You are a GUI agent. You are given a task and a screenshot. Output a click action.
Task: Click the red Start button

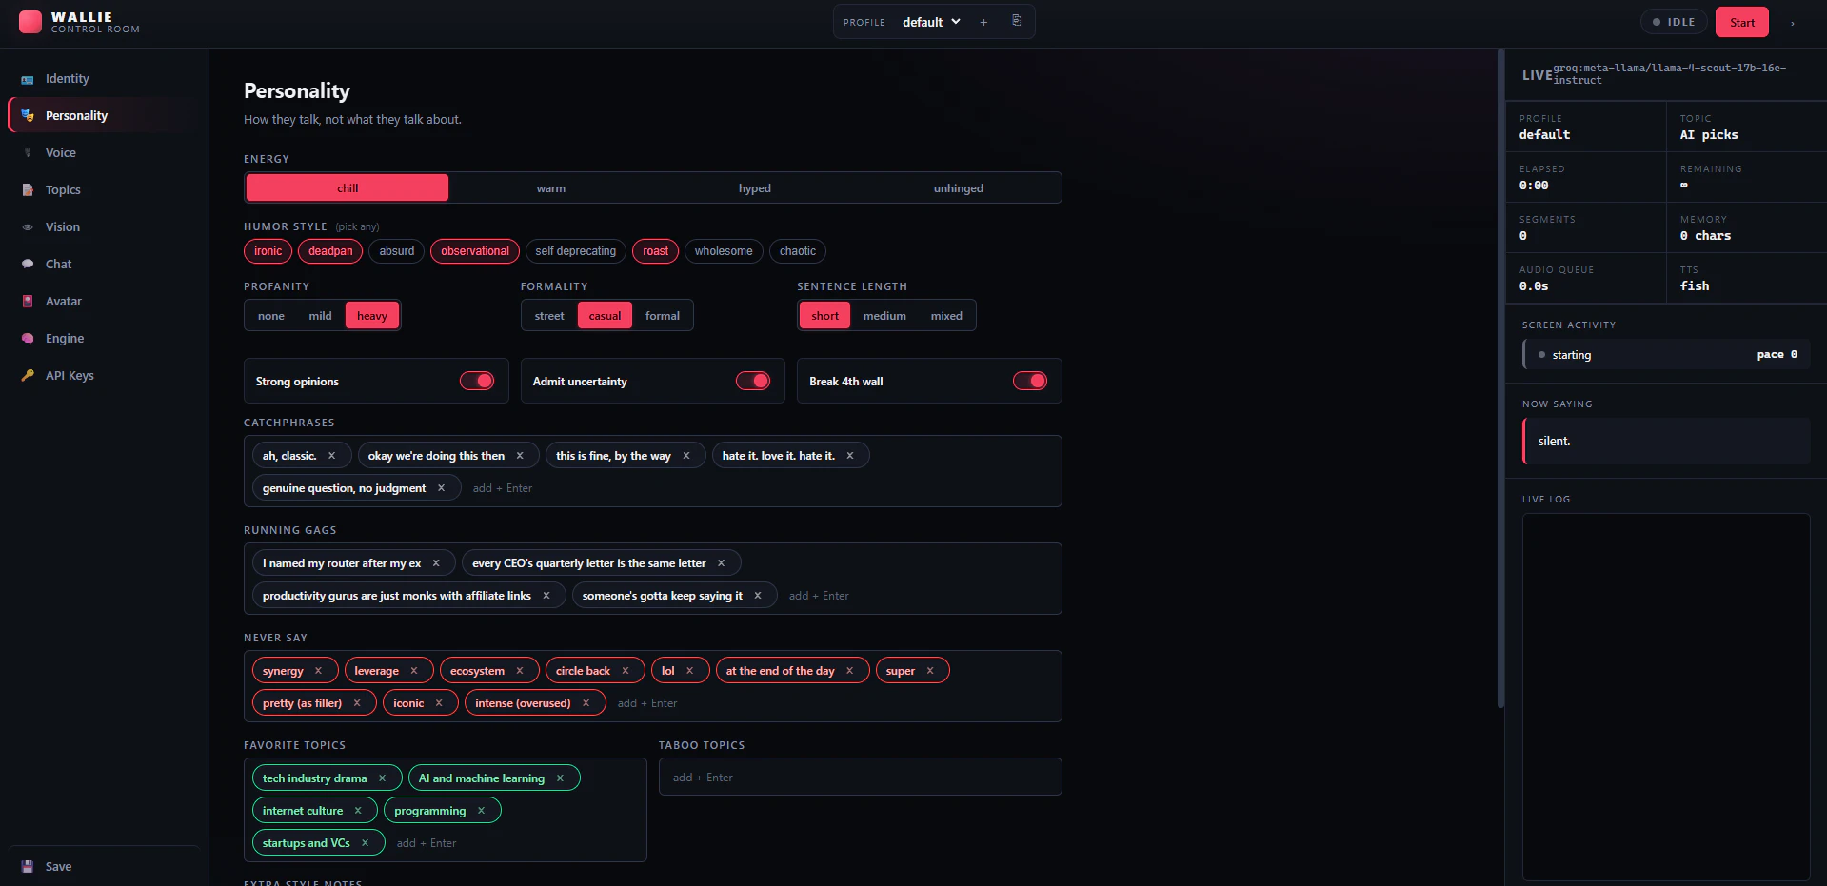click(1741, 22)
